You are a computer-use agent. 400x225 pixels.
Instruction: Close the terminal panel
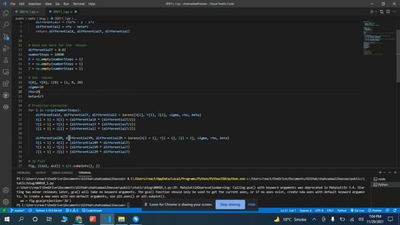pyautogui.click(x=395, y=172)
